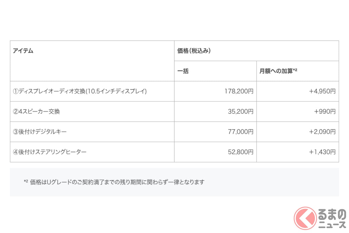349x233 pixels.
Task: Select the 77,000円 price cell
Action: [240, 132]
